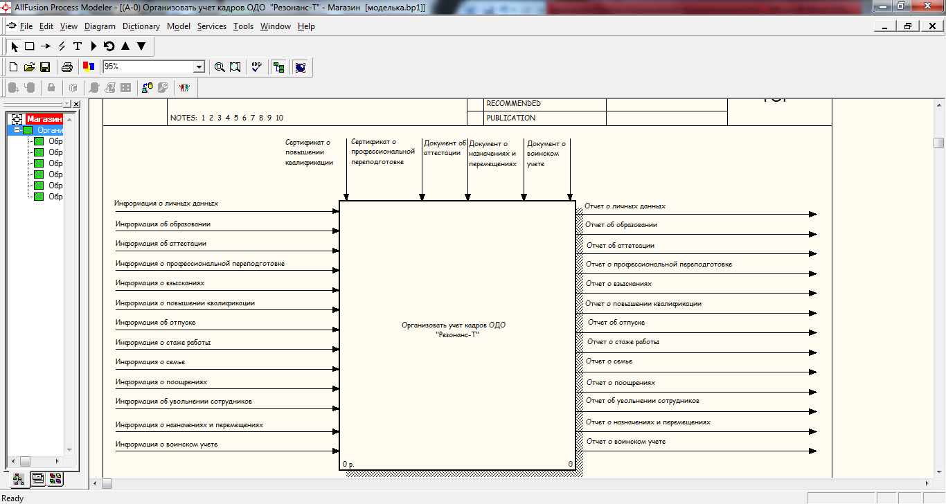Open the File menu
This screenshot has width=946, height=504.
point(26,26)
